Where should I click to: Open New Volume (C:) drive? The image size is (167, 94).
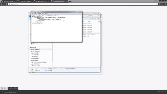(x=36, y=49)
